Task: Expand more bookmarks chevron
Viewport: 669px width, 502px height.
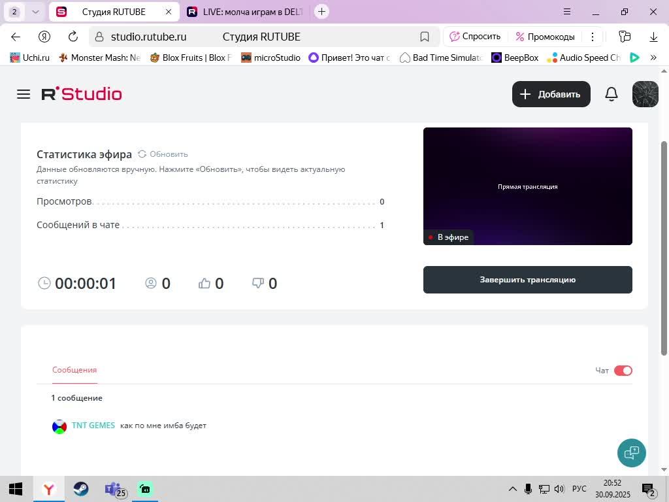Action: point(653,58)
